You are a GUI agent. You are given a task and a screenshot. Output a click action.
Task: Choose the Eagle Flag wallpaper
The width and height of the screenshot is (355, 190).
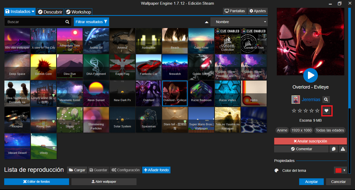coord(122,67)
